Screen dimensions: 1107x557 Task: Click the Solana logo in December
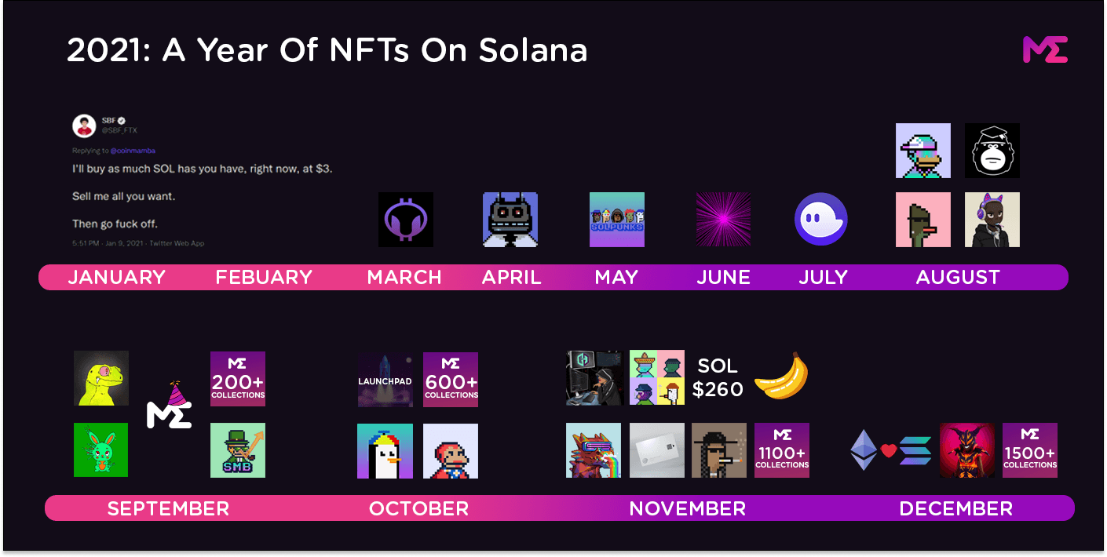[915, 450]
